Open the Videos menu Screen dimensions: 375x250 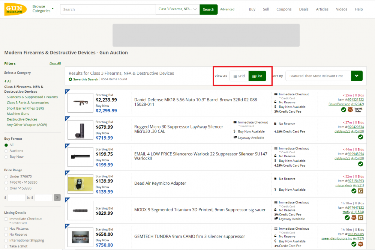click(x=342, y=9)
